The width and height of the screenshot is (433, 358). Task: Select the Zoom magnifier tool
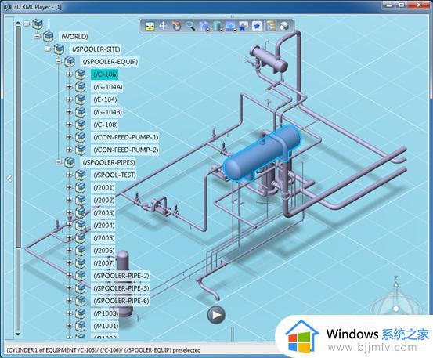pos(190,26)
